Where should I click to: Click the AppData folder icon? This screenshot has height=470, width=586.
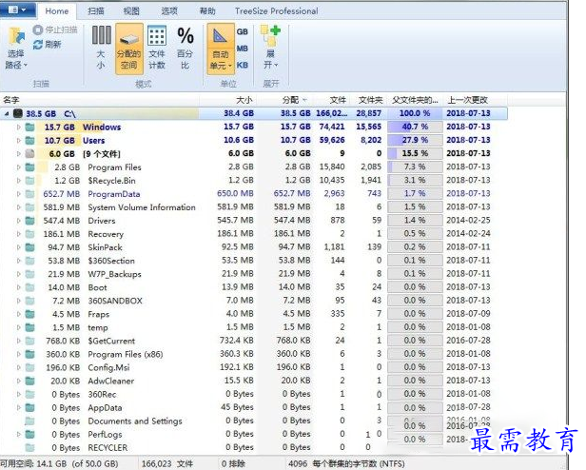[29, 407]
